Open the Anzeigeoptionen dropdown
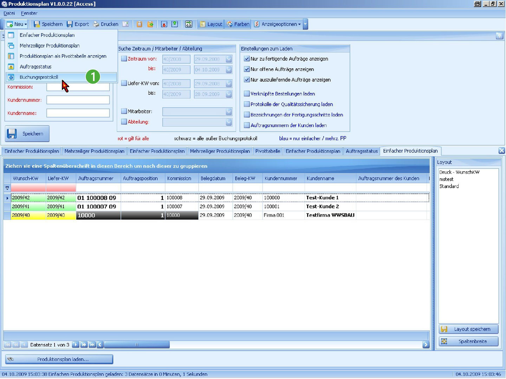Viewport: 506px width, 379px height. tap(277, 24)
